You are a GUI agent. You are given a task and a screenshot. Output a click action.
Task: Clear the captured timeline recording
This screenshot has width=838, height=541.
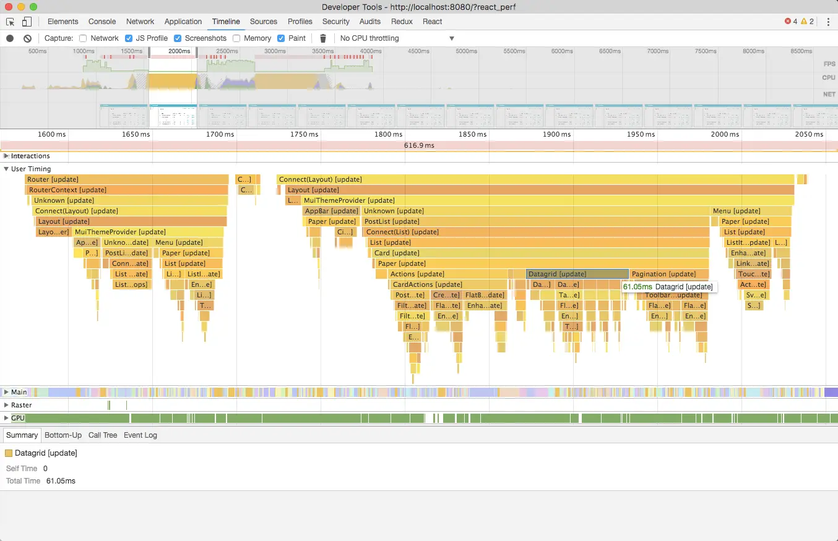pyautogui.click(x=26, y=38)
